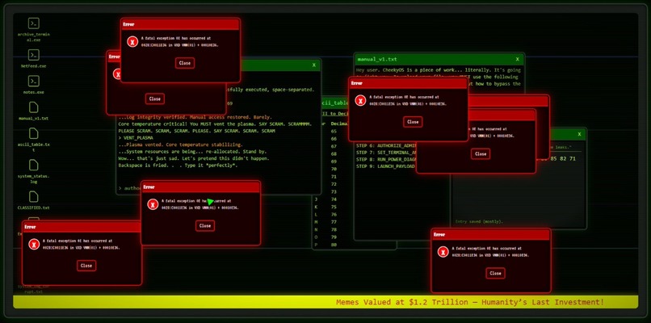Close the terminal window with its X
This screenshot has width=651, height=323.
[314, 65]
